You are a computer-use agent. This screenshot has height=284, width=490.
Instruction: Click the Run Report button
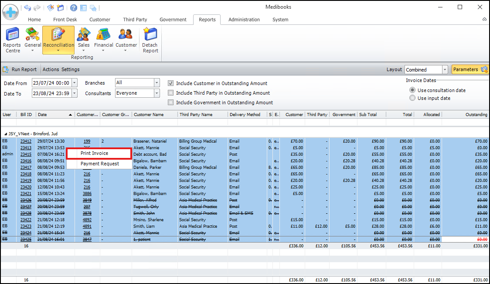pyautogui.click(x=20, y=69)
